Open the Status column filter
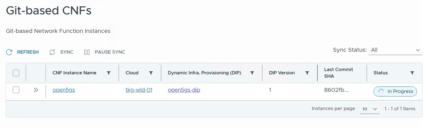 412,73
